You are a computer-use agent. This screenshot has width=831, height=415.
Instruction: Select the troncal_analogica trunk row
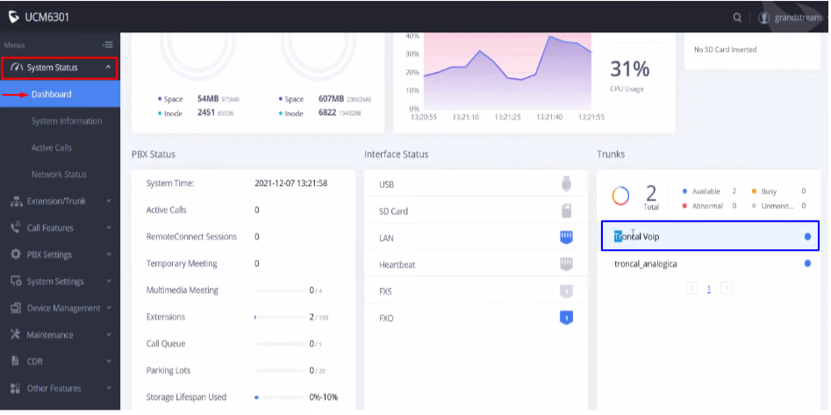coord(708,263)
